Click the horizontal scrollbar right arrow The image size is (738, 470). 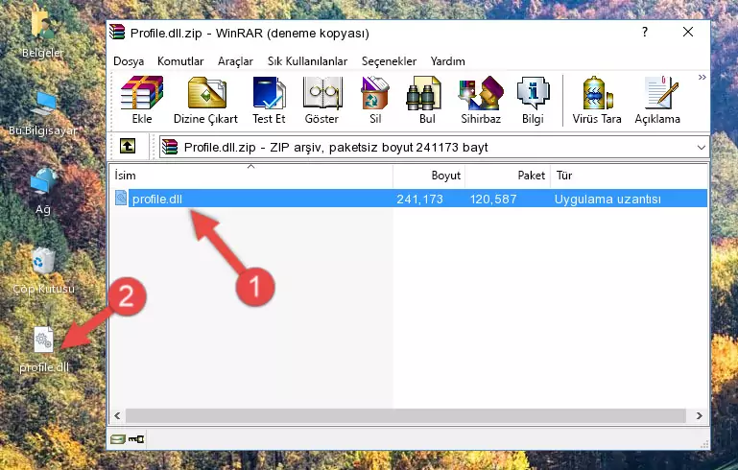[699, 415]
